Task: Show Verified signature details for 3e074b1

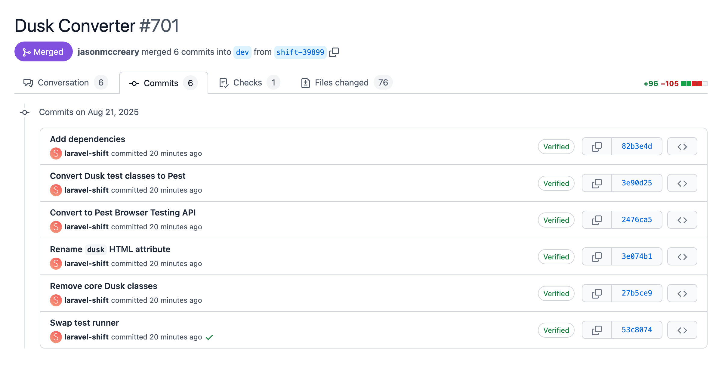Action: coord(556,257)
